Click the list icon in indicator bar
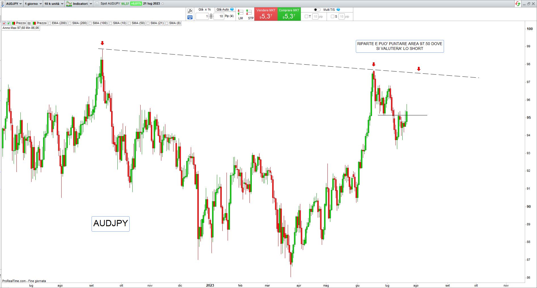Image resolution: width=537 pixels, height=288 pixels. pos(29,23)
